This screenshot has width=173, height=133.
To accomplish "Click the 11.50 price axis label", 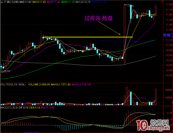I will (169, 20).
